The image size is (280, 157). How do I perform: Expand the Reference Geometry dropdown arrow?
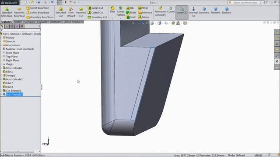click(160, 18)
